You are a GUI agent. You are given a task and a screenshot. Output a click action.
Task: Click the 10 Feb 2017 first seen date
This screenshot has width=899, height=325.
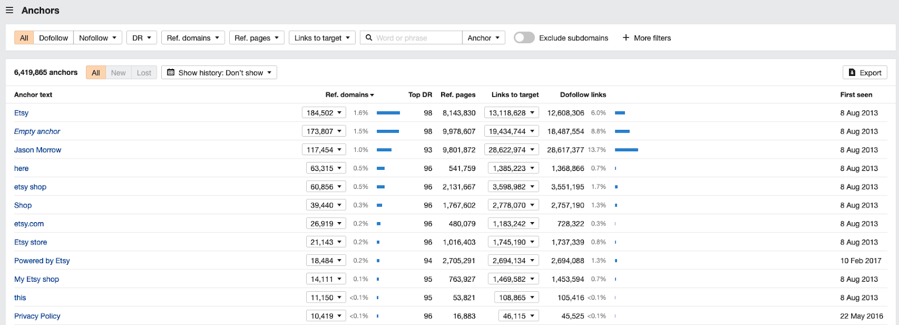click(861, 261)
